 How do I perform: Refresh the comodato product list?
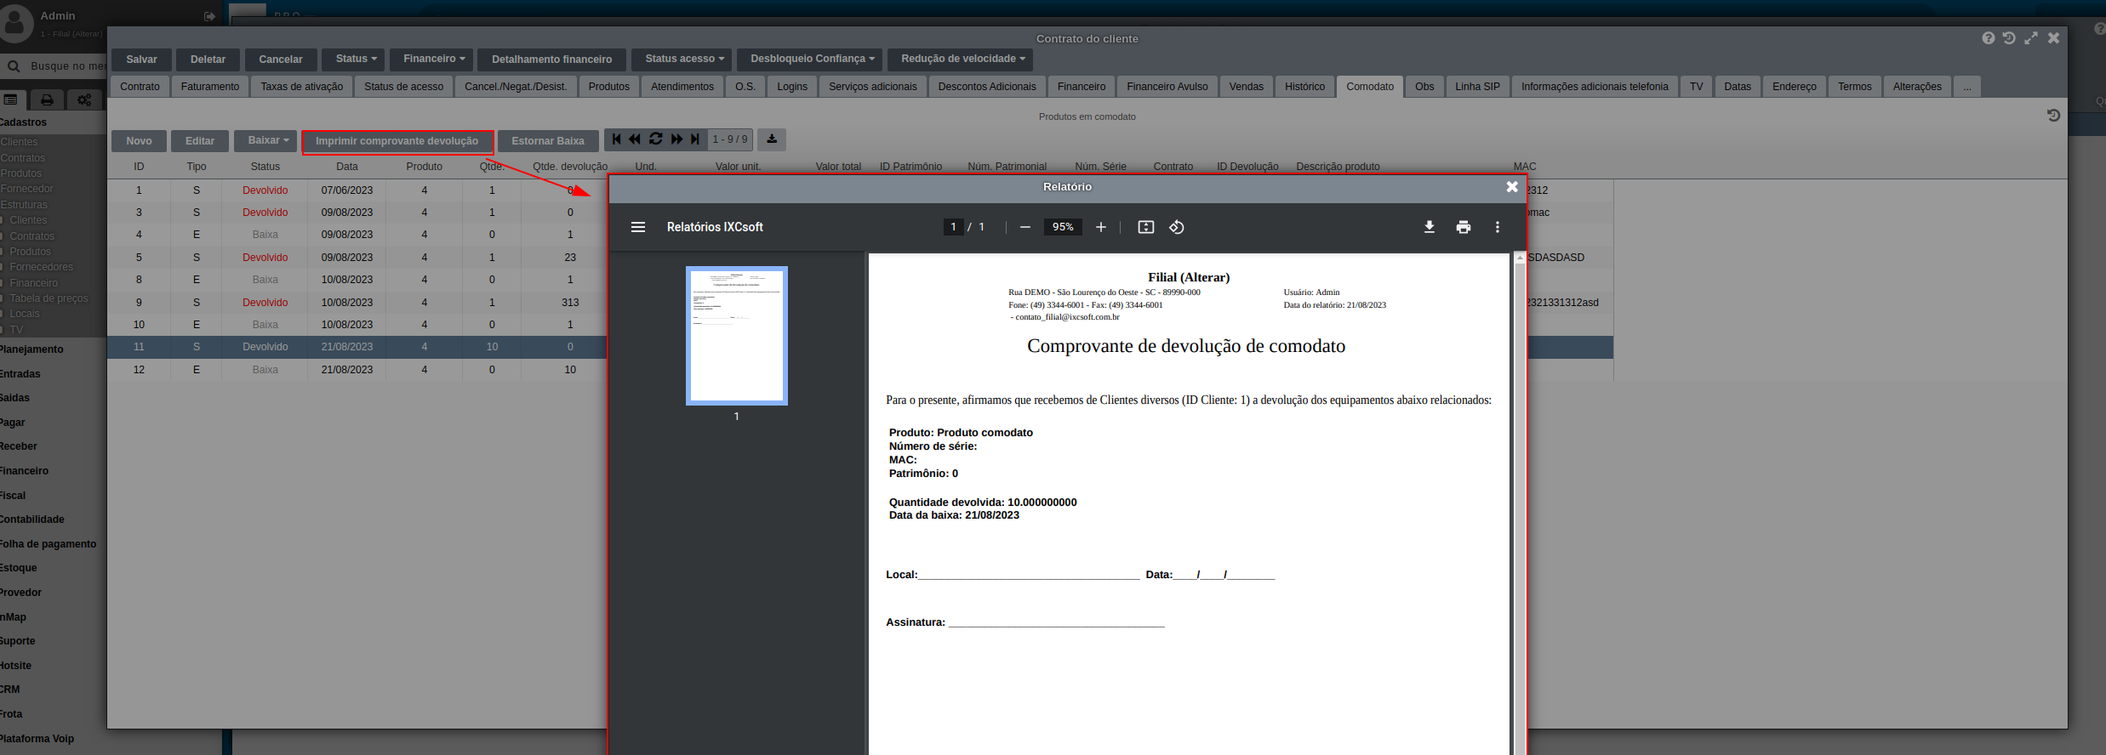click(656, 139)
